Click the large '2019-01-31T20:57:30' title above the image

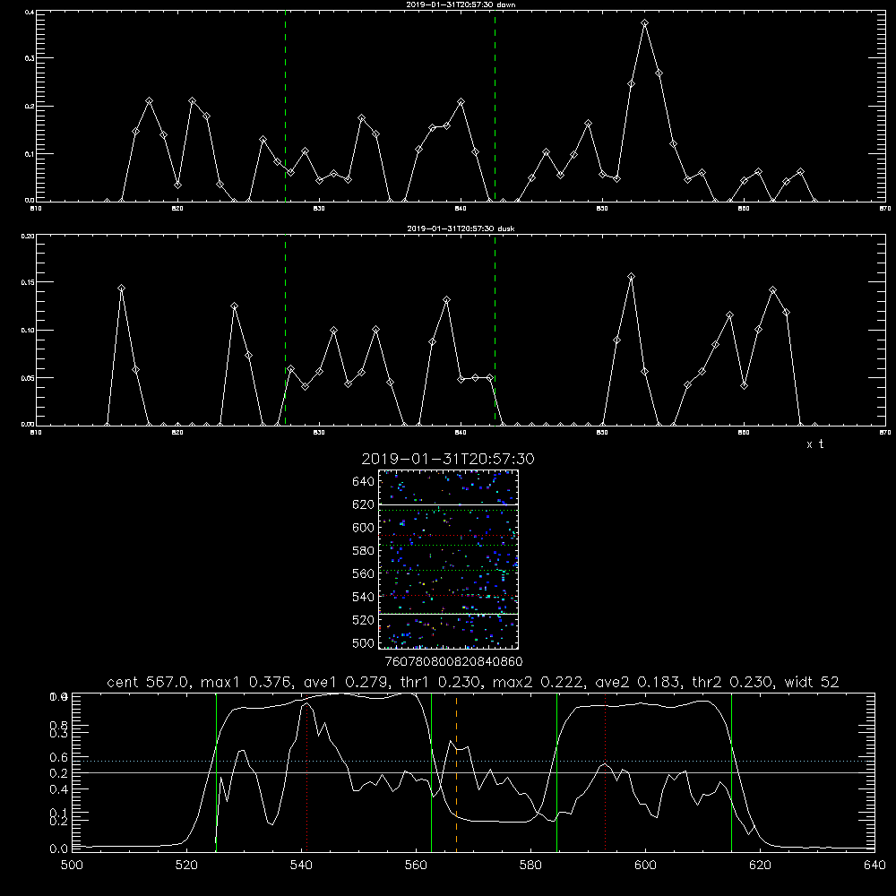coord(448,459)
